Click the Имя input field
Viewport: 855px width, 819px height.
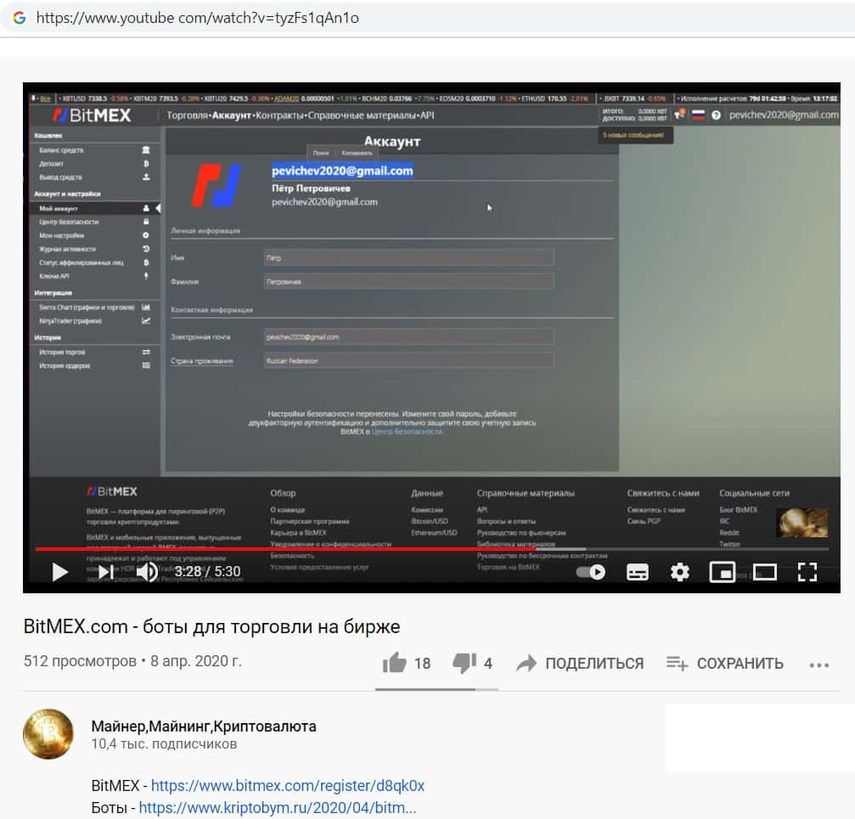pos(408,258)
